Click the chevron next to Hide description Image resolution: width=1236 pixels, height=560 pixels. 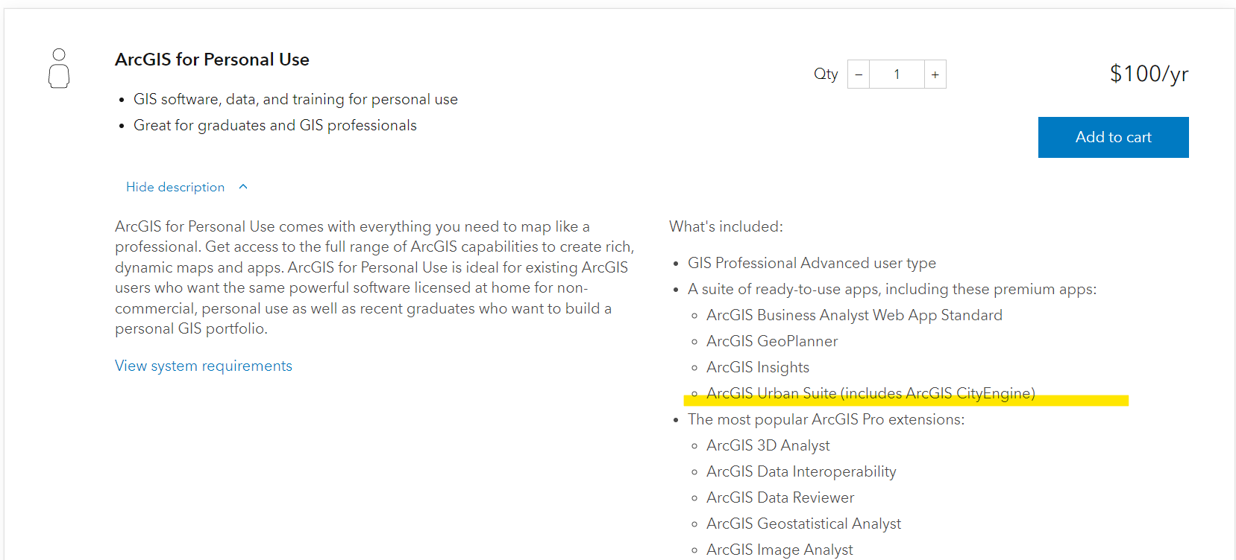click(x=243, y=187)
